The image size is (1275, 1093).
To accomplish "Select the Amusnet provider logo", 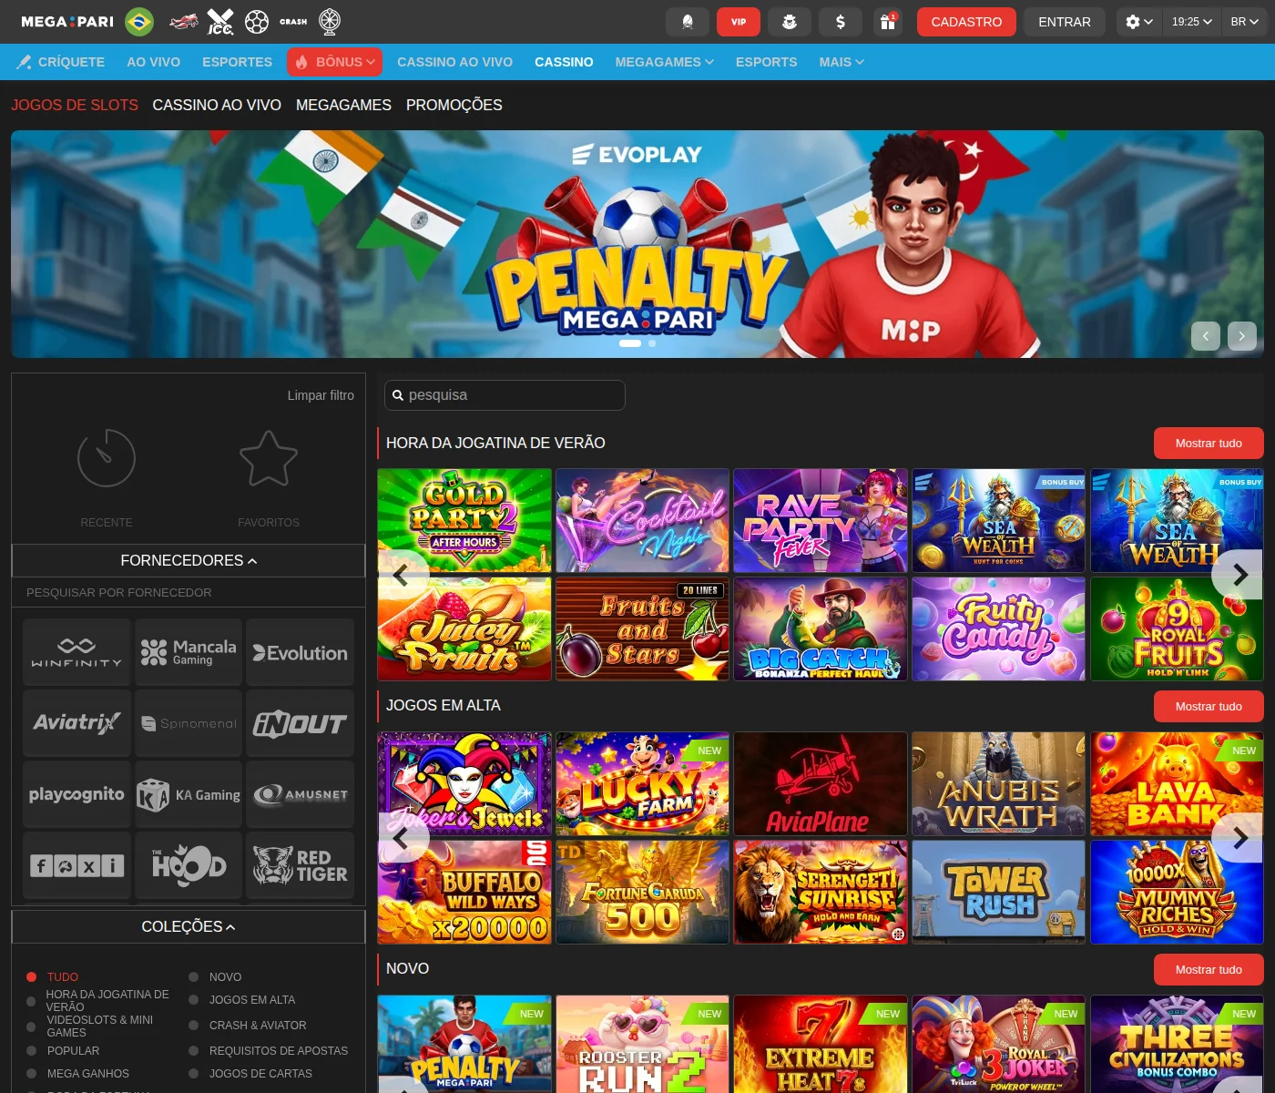I will (300, 794).
